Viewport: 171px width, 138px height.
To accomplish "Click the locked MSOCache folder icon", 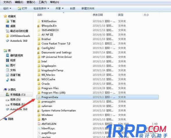I will [38, 79].
